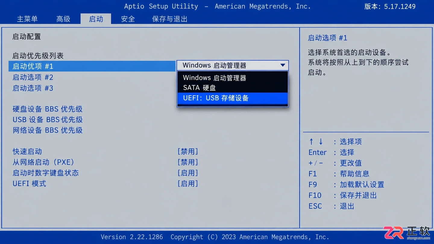The width and height of the screenshot is (434, 244).
Task: Click the F10 保存并退出 hint
Action: click(343, 196)
